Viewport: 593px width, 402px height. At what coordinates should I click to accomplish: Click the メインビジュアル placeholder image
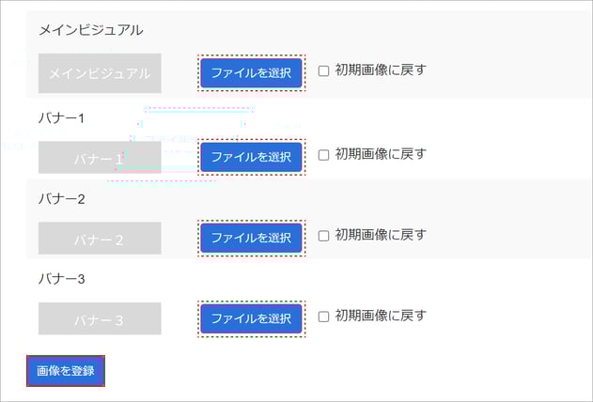(100, 73)
